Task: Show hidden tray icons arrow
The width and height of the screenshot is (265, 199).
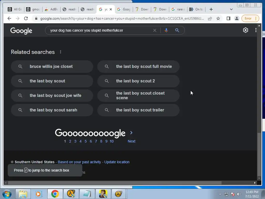Action: tap(220, 194)
